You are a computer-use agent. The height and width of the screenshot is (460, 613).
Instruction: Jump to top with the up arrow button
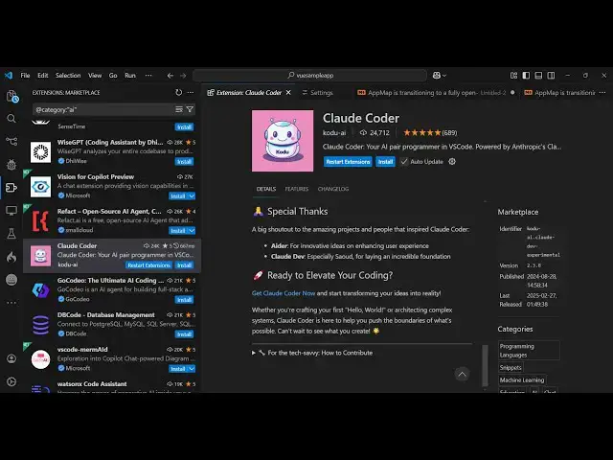(x=462, y=375)
